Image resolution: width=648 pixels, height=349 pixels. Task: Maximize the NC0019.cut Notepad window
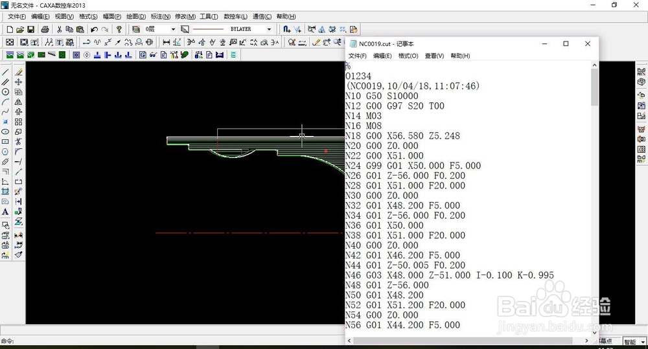[566, 44]
